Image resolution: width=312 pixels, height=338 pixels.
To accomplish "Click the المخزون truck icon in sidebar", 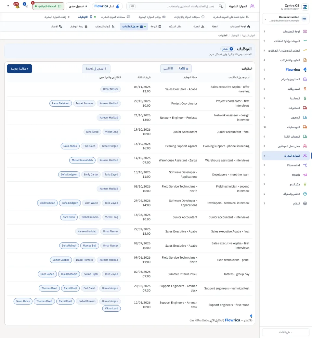I will pos(305,117).
